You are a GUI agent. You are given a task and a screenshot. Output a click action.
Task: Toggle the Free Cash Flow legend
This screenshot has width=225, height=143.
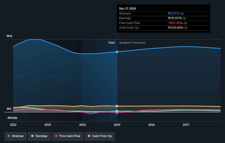68,136
